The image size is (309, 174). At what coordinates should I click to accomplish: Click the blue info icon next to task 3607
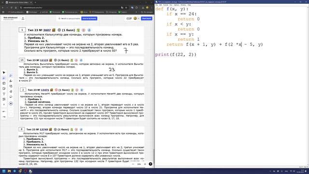(x=89, y=30)
